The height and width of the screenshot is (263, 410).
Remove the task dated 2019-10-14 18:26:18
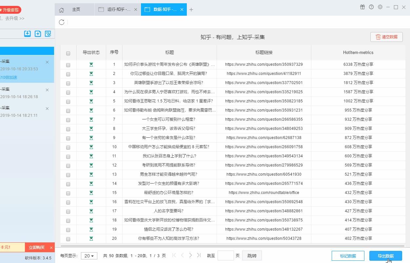click(x=47, y=90)
